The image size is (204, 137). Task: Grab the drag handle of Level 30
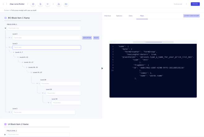click(51, 103)
